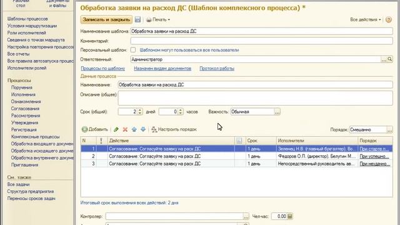Open Переносы сроков задач in sidebar
This screenshot has height=225, width=400.
coord(31,198)
